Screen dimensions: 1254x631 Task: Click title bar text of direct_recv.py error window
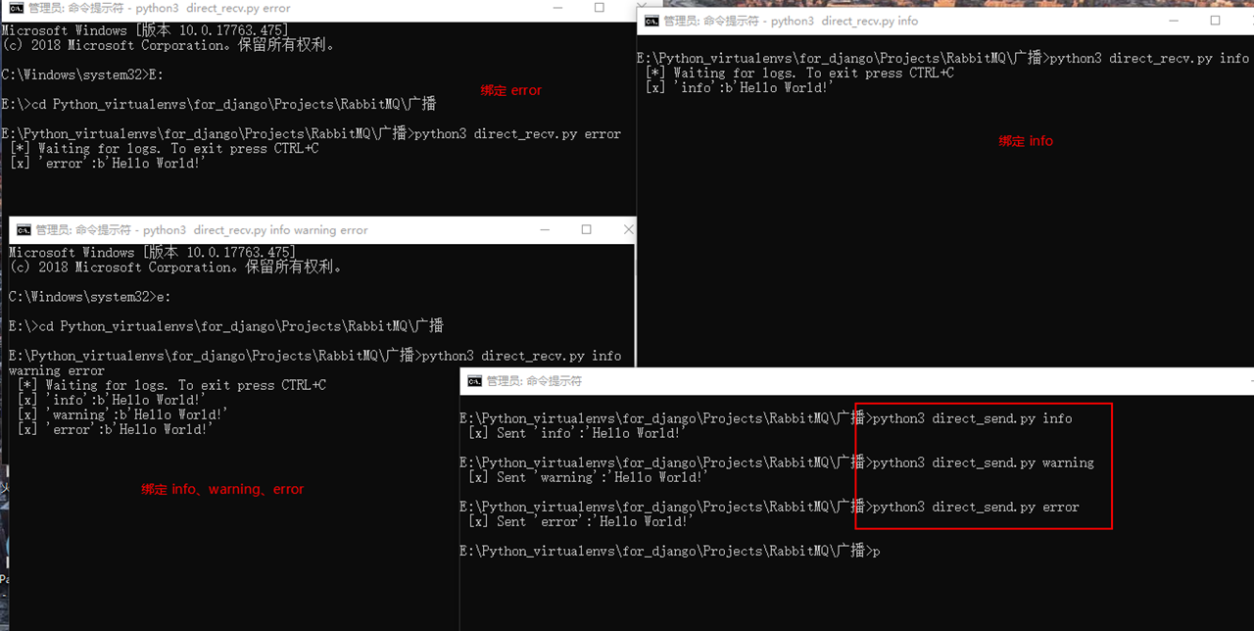159,8
